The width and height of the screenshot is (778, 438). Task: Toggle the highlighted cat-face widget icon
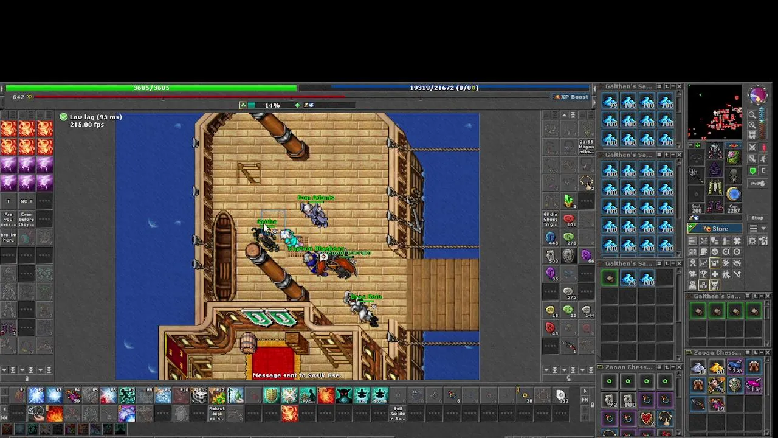click(715, 284)
